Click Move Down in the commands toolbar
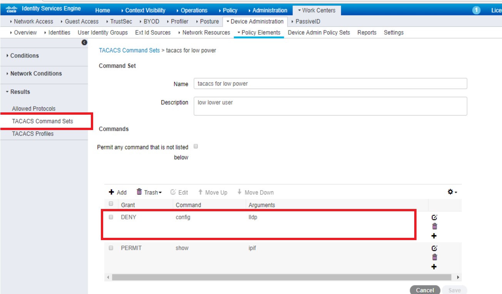This screenshot has height=294, width=502. [255, 192]
